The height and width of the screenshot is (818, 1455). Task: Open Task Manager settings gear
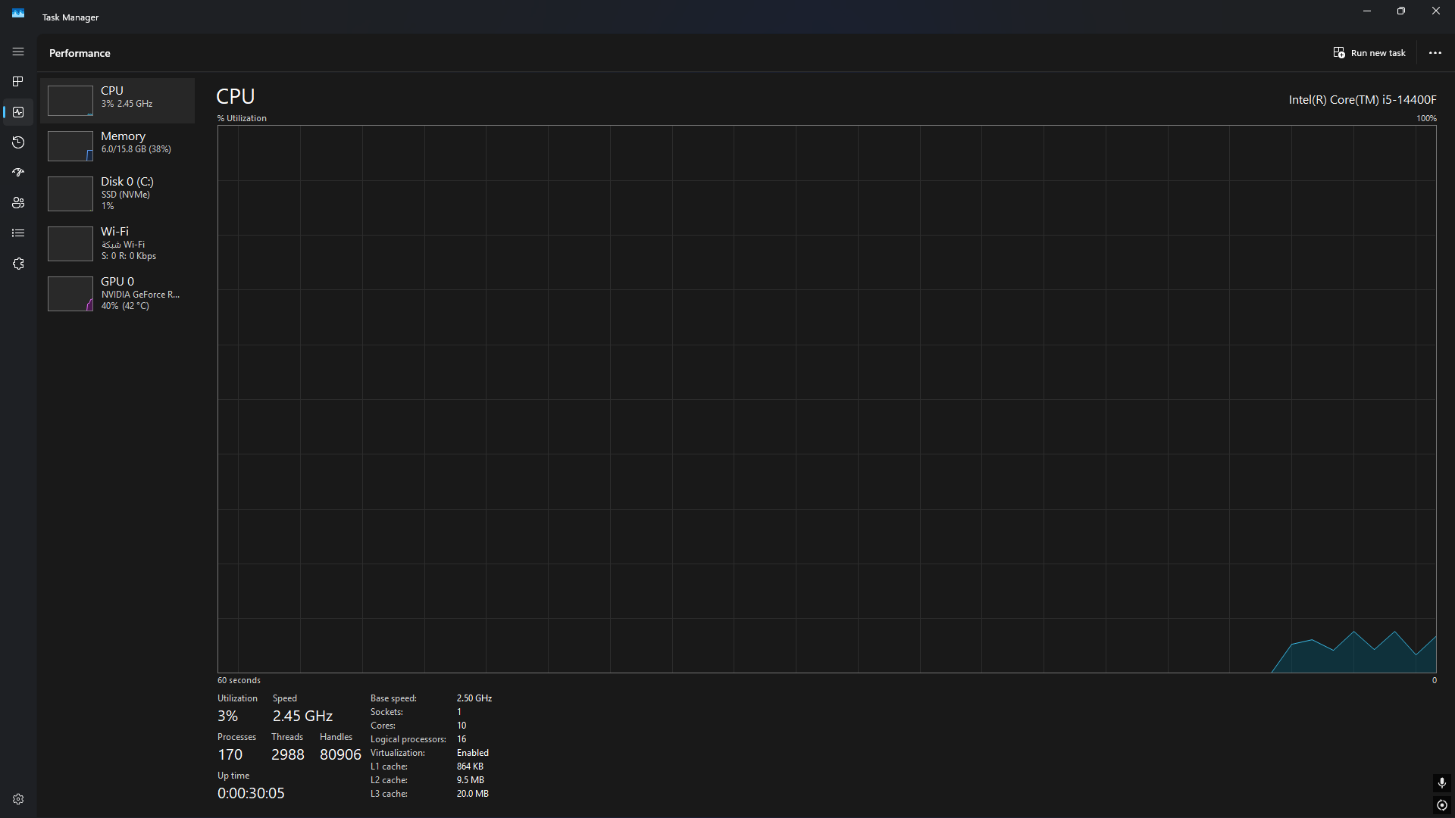tap(18, 799)
